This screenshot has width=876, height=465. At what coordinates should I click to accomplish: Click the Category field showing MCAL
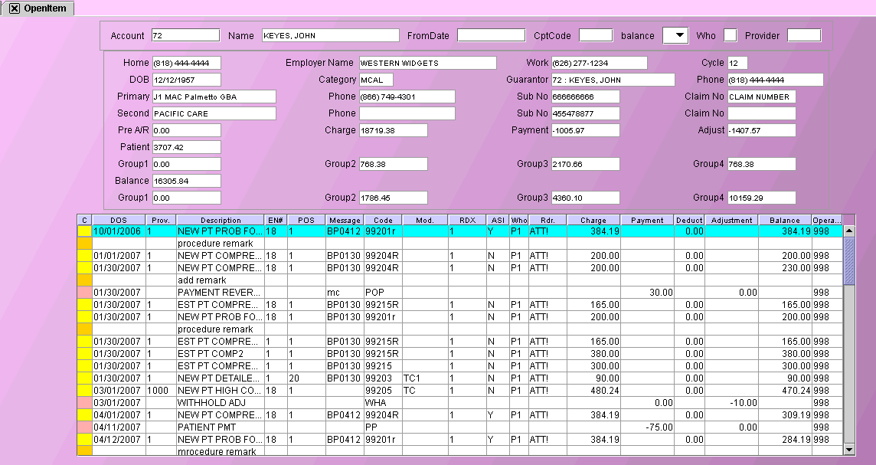coord(376,80)
